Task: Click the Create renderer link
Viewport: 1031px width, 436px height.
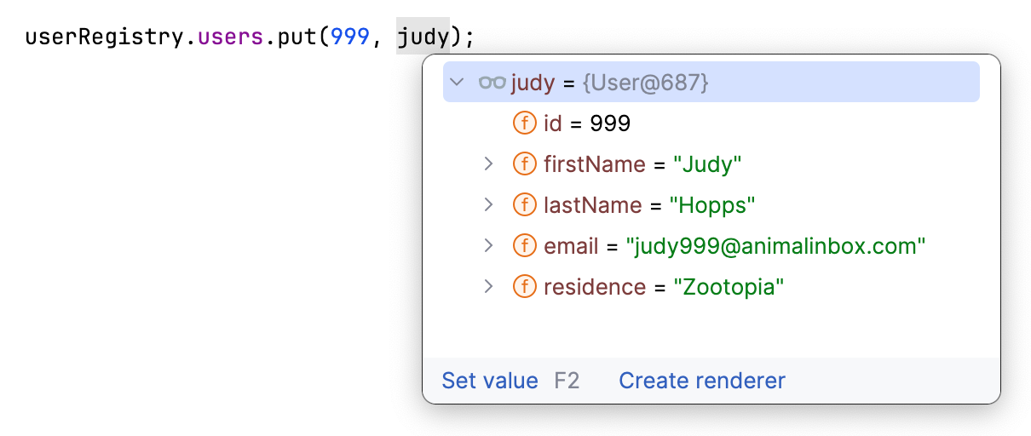Action: pyautogui.click(x=702, y=381)
